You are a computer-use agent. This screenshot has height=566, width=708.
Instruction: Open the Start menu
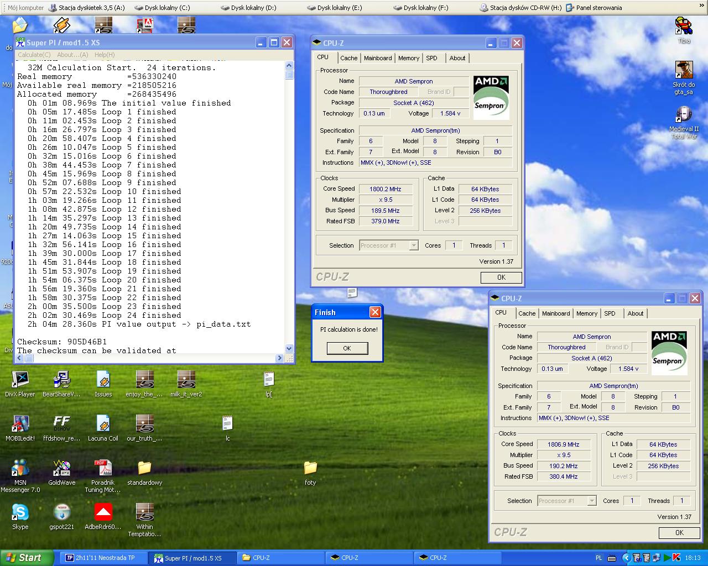27,558
